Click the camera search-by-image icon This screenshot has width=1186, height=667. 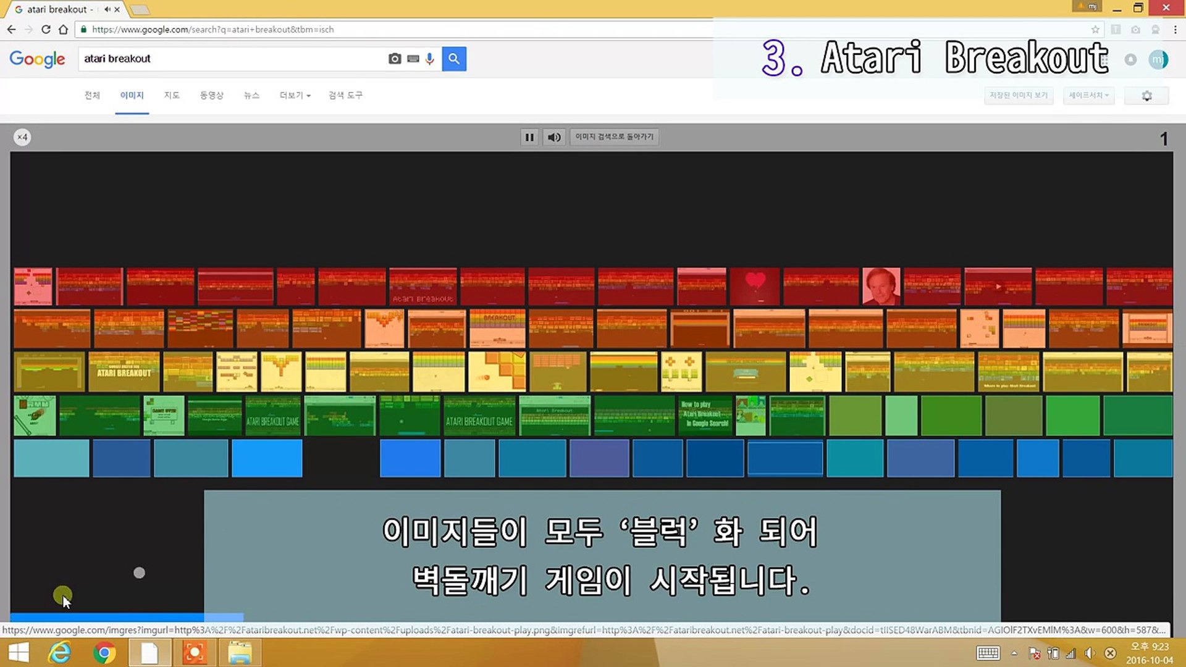[395, 59]
